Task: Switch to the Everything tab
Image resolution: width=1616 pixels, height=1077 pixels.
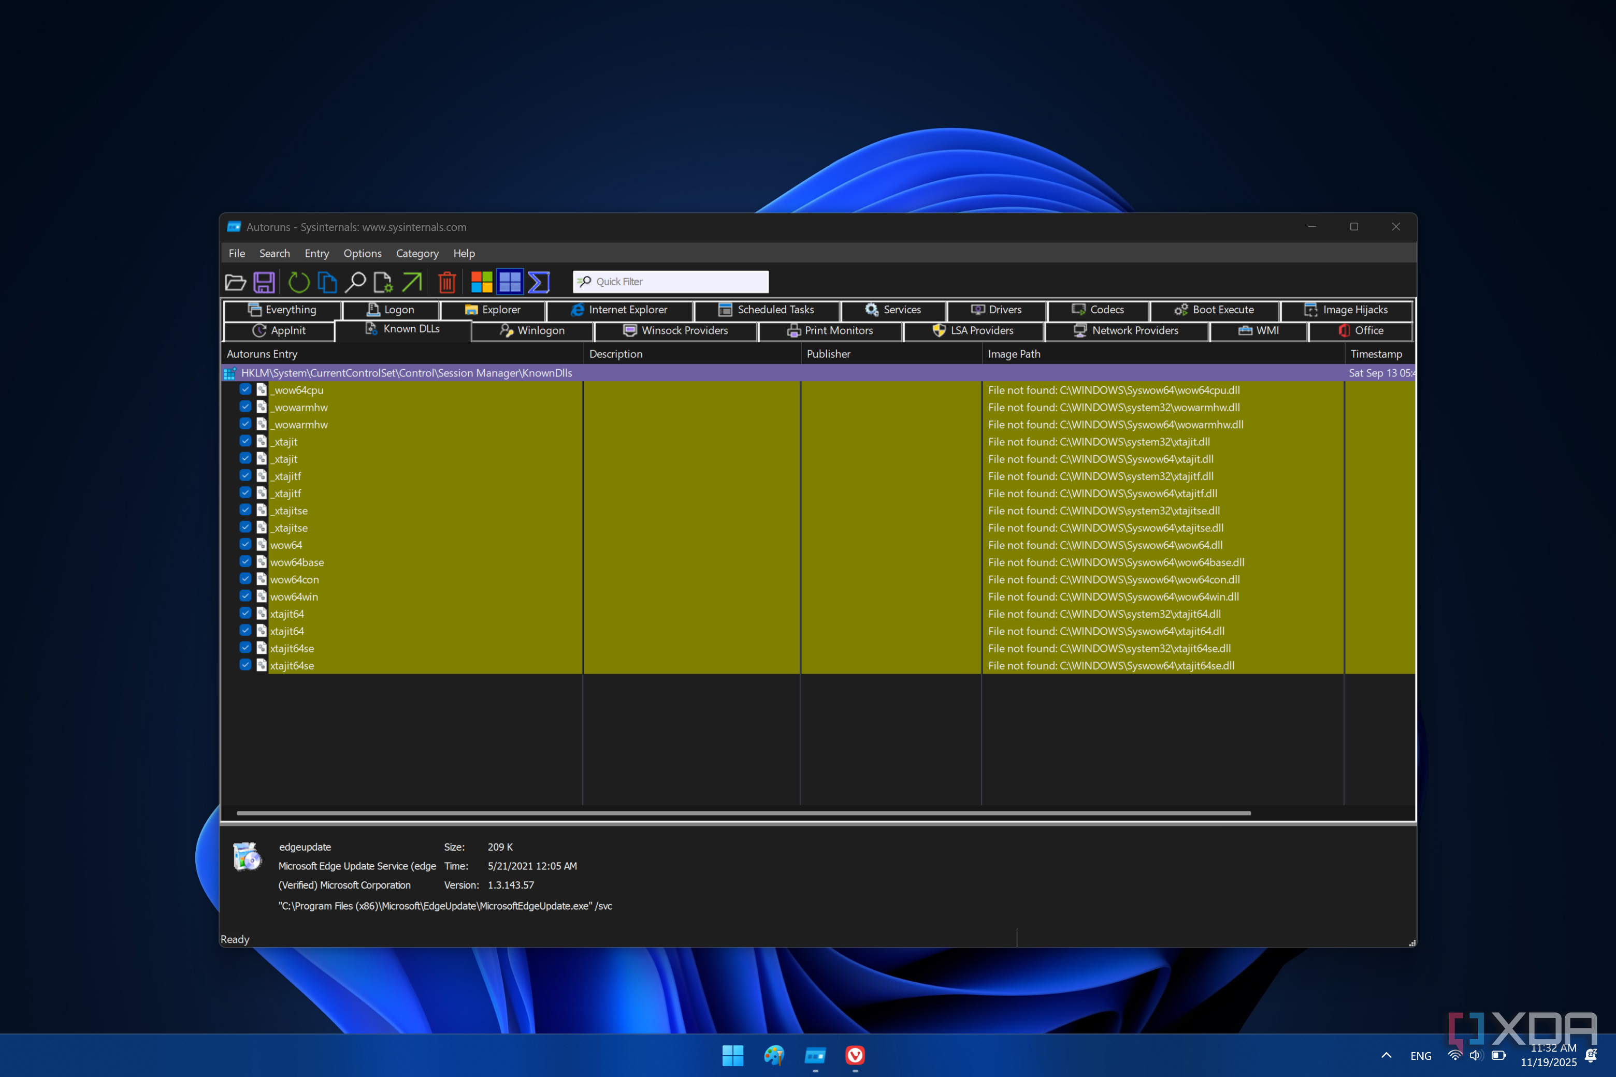Action: pos(282,310)
